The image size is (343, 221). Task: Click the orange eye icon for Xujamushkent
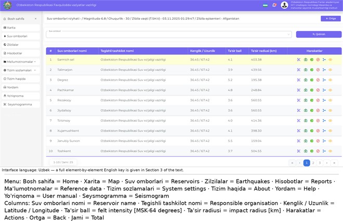[331, 131]
